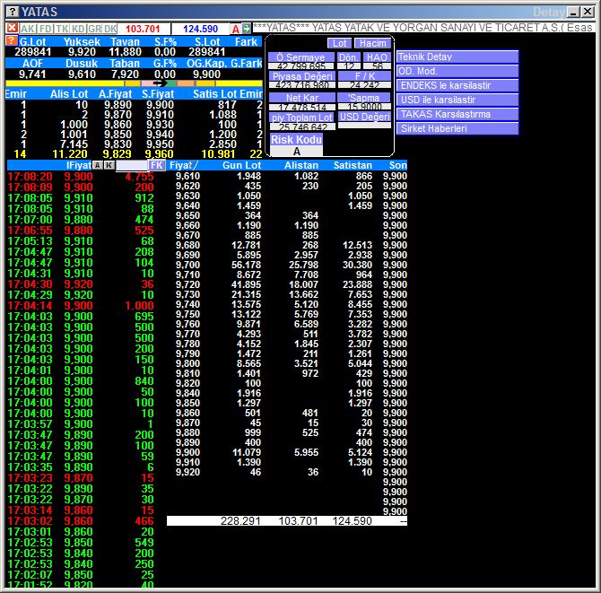Click the AOF header label

point(33,64)
